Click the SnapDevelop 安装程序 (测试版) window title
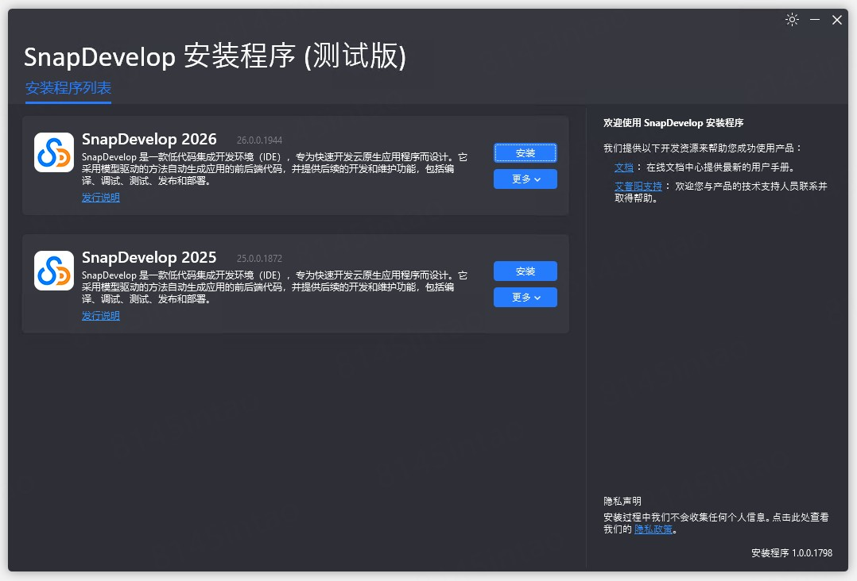This screenshot has height=581, width=857. coord(215,56)
